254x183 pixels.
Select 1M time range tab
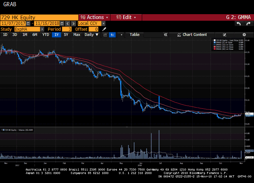[25, 35]
